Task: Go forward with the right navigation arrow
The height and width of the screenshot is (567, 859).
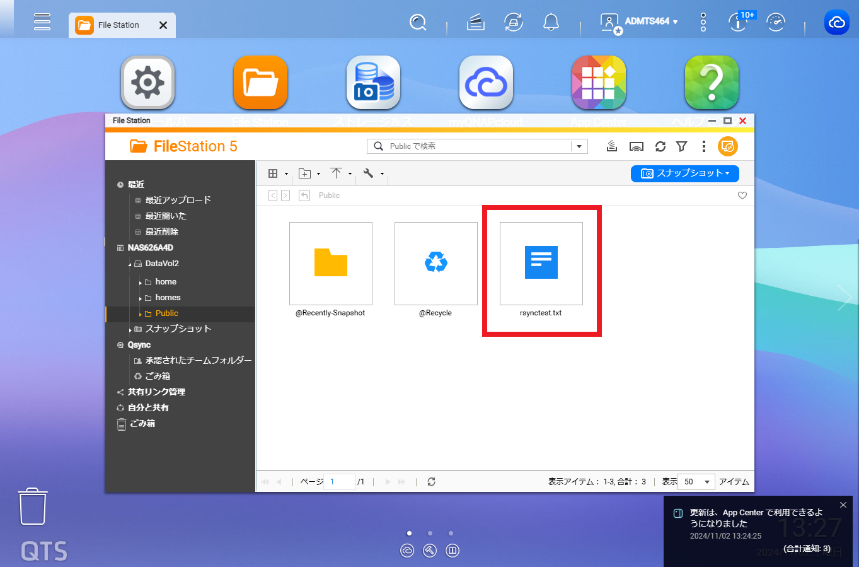Action: click(285, 196)
